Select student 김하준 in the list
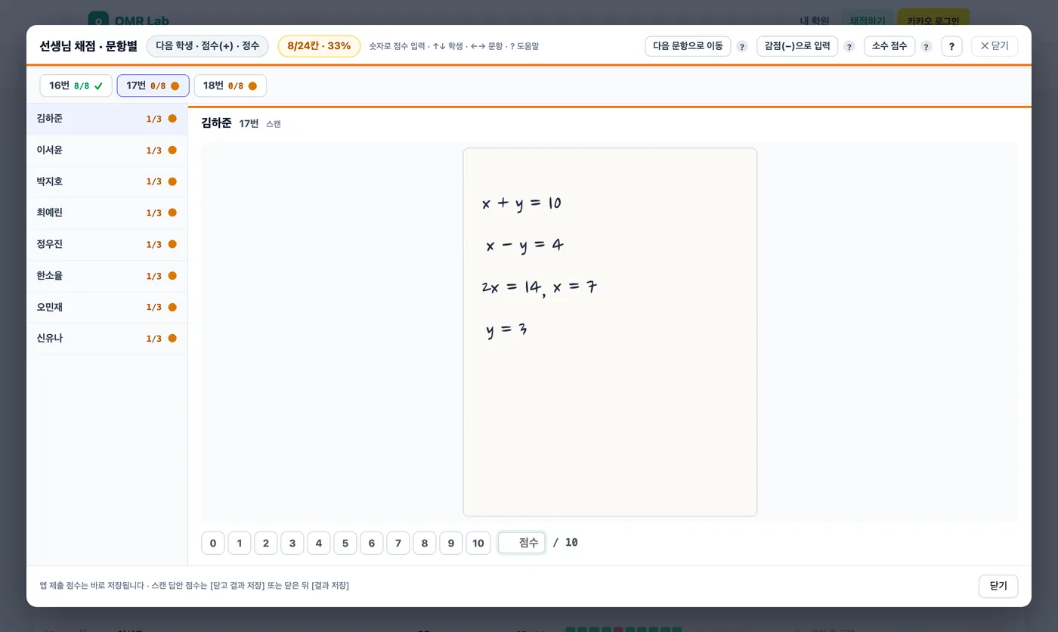The image size is (1058, 632). tap(107, 119)
